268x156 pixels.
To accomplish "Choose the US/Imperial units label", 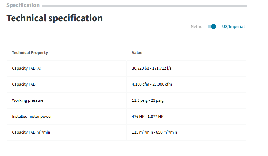I will pos(233,27).
